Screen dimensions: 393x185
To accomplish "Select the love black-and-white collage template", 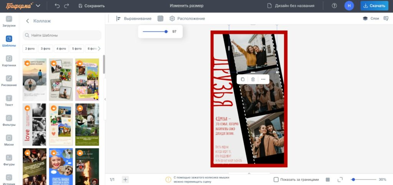I will pos(35,125).
